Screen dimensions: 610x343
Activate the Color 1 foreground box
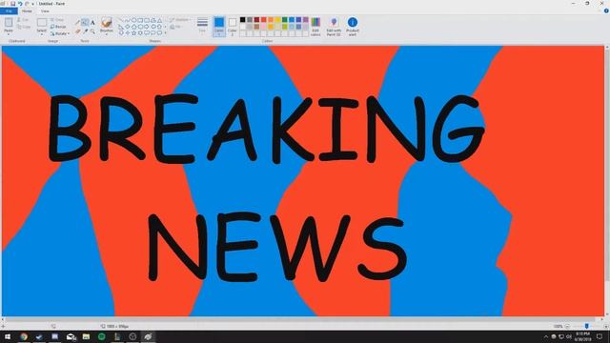click(x=219, y=27)
